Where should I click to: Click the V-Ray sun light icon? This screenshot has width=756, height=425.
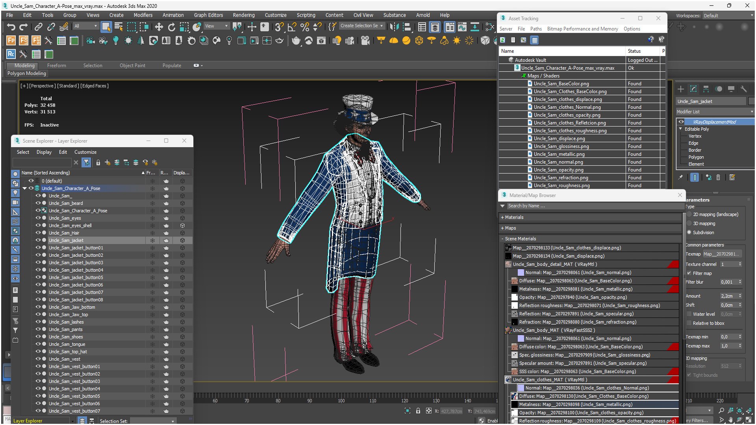coord(457,41)
